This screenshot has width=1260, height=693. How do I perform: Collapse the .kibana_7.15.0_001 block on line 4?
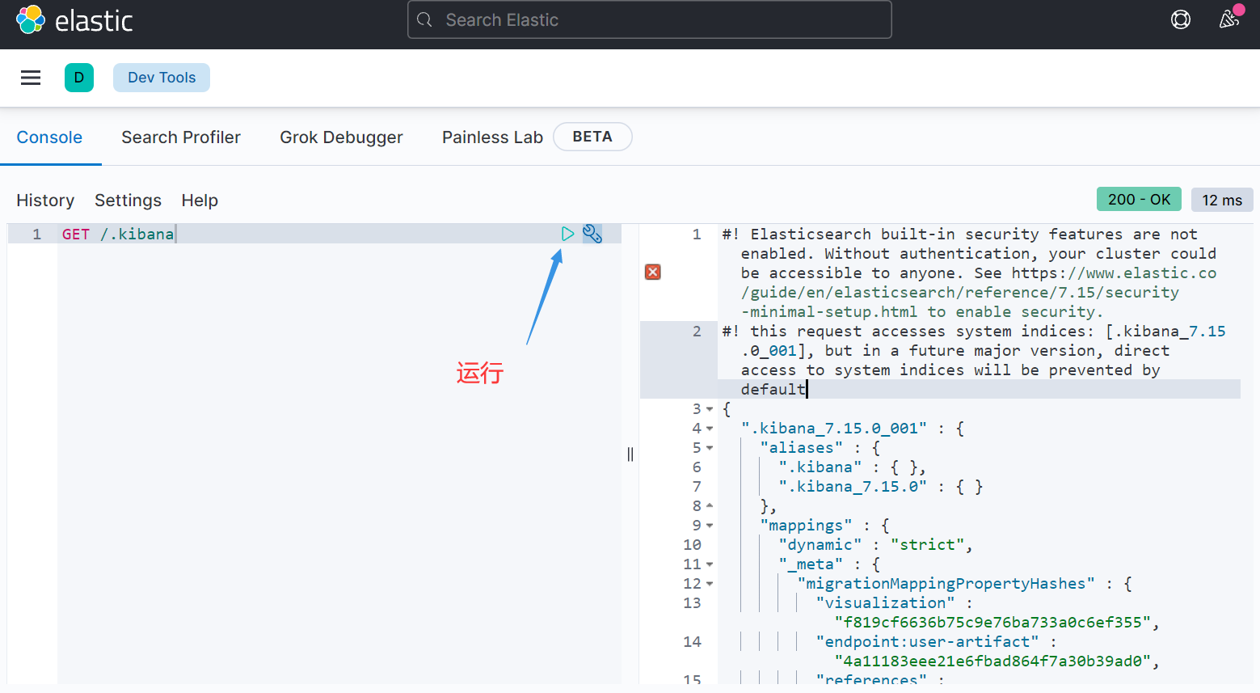pos(710,429)
